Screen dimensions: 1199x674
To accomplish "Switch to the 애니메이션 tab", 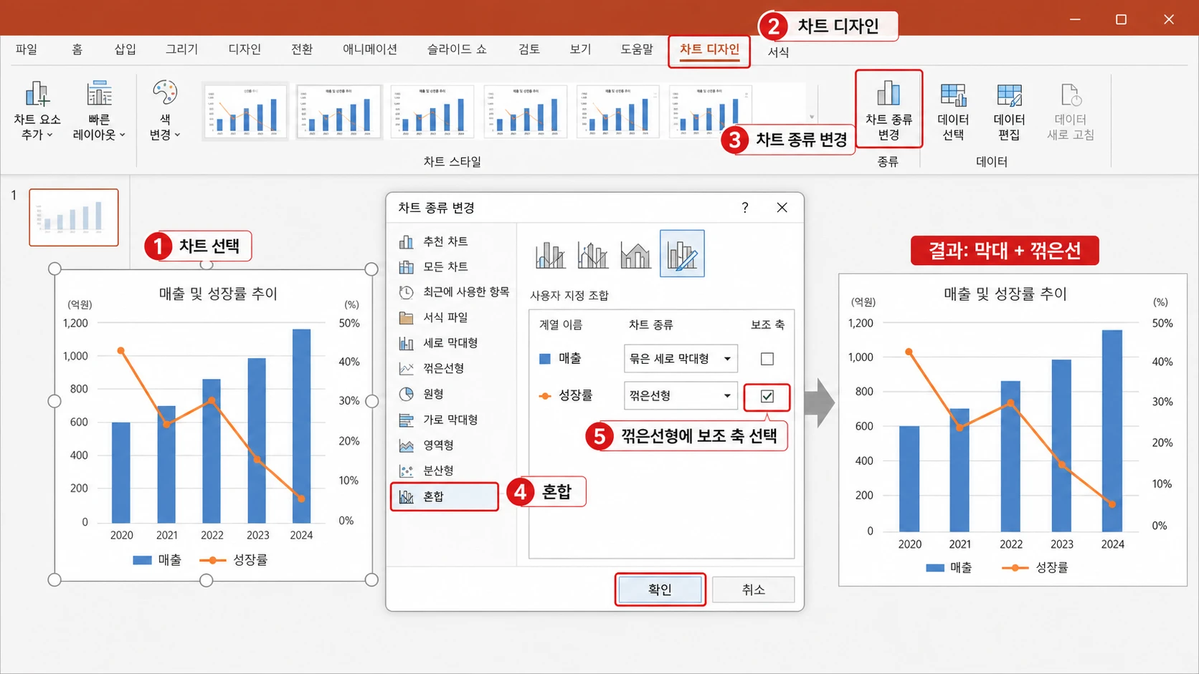I will [x=370, y=49].
